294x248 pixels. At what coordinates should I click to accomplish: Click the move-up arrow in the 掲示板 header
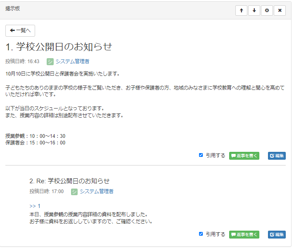[x=241, y=10]
